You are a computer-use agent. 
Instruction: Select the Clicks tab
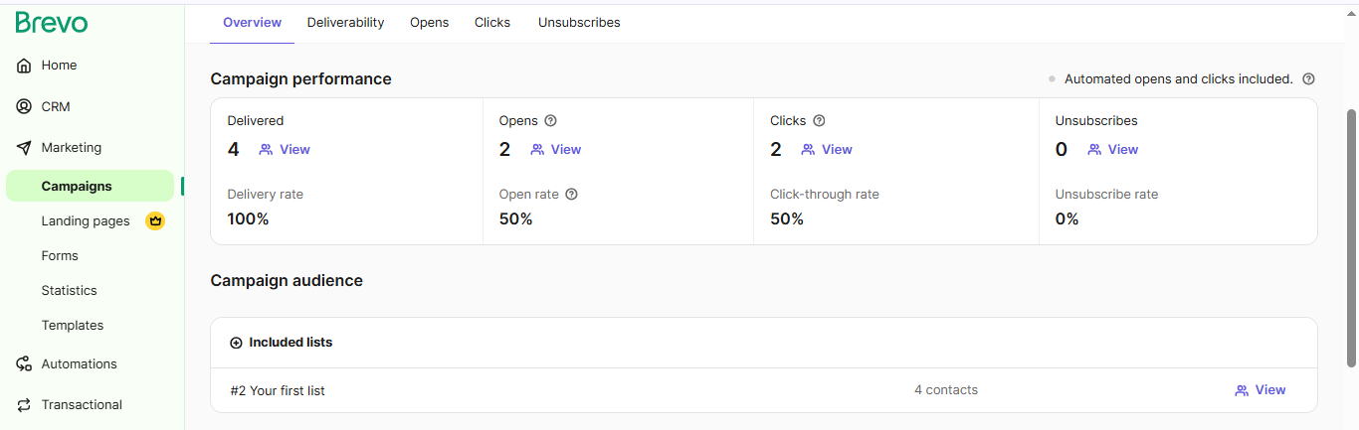pyautogui.click(x=491, y=23)
